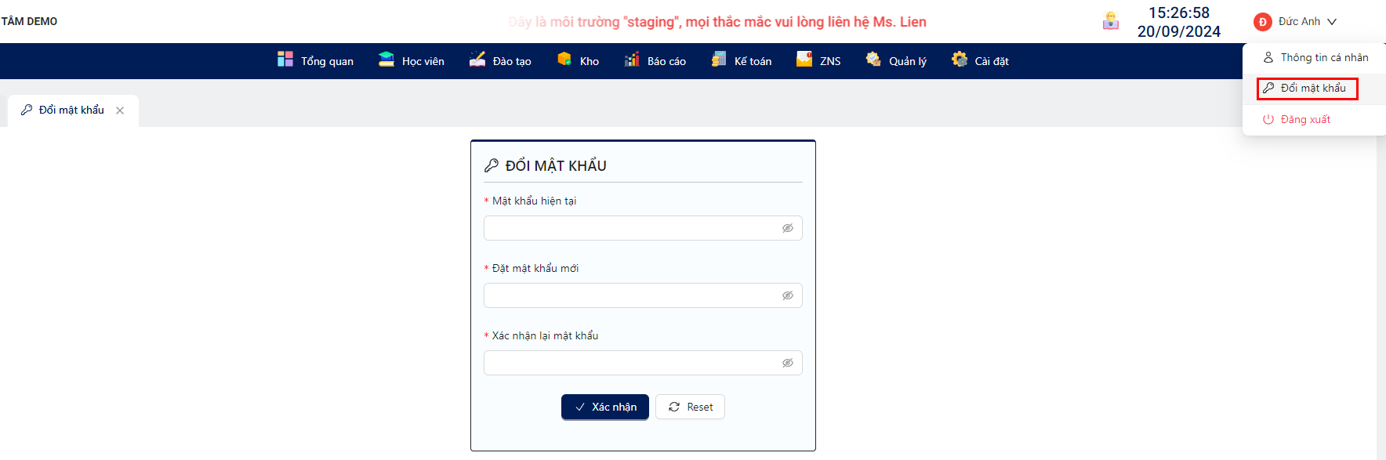Close the Đổi mật khẩu tab
The height and width of the screenshot is (460, 1386).
(x=120, y=110)
